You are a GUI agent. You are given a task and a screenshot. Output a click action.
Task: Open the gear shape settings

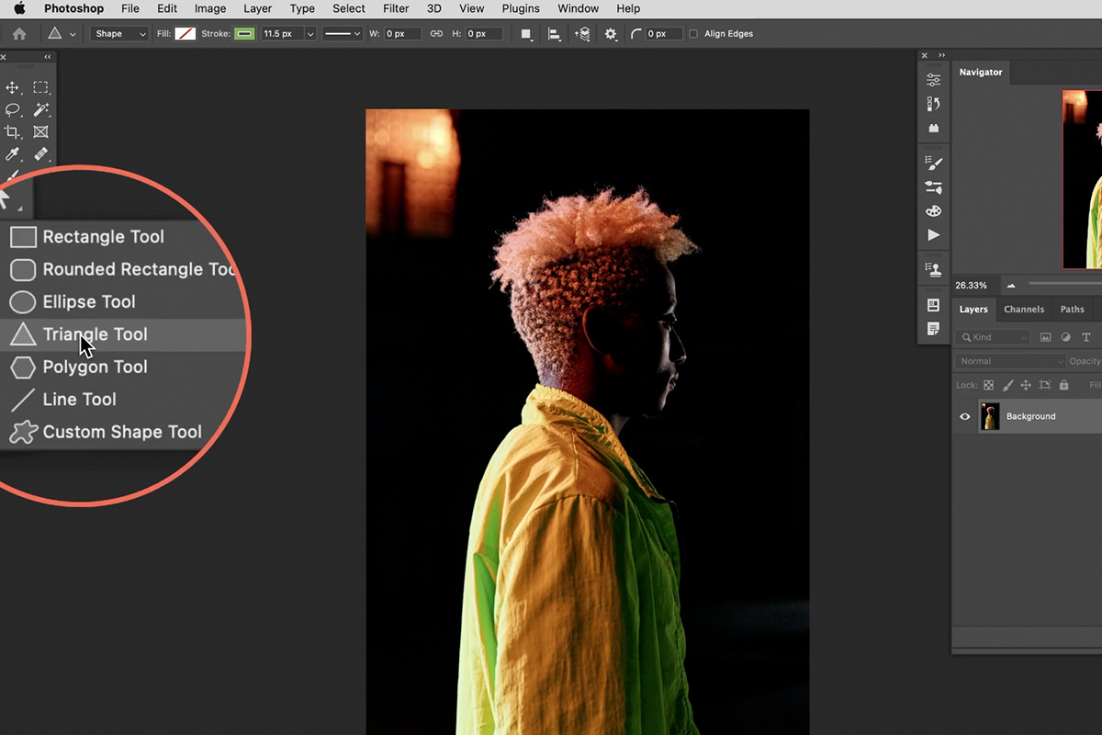611,34
